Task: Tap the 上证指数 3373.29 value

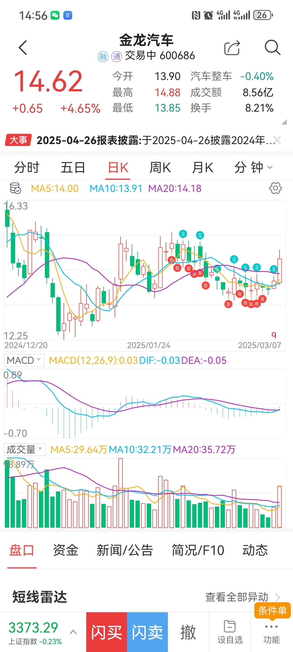Action: (33, 627)
